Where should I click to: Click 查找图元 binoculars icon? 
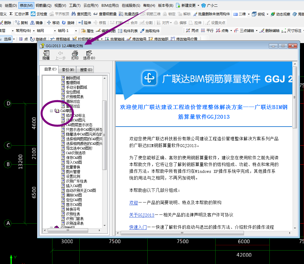[73, 14]
